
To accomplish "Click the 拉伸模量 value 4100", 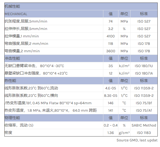I will click(x=111, y=36).
